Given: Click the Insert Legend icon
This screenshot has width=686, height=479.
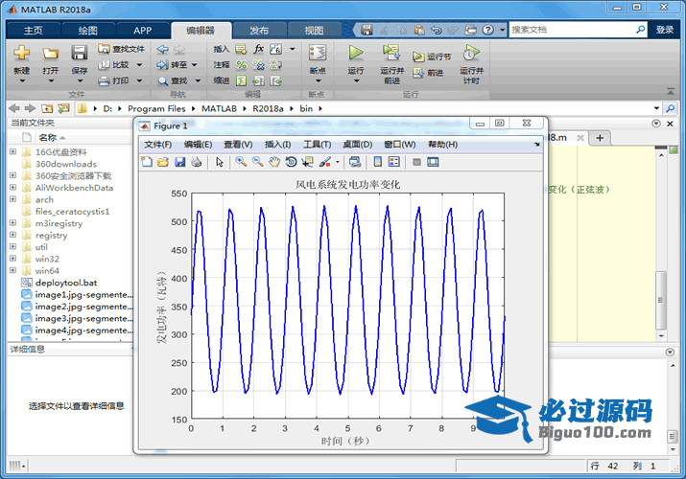Looking at the screenshot, I should [394, 162].
